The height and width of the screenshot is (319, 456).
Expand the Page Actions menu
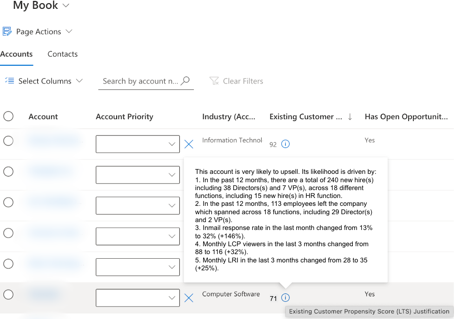(x=69, y=32)
